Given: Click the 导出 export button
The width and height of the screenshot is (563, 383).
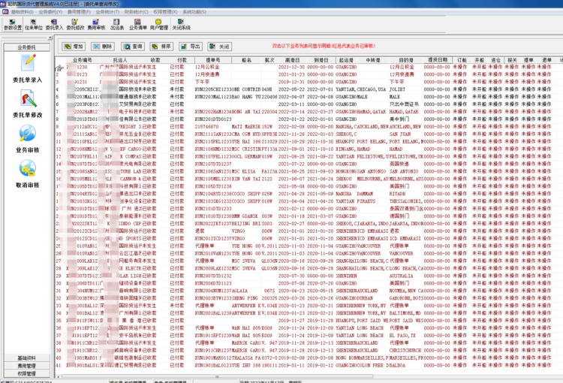Looking at the screenshot, I should 191,47.
